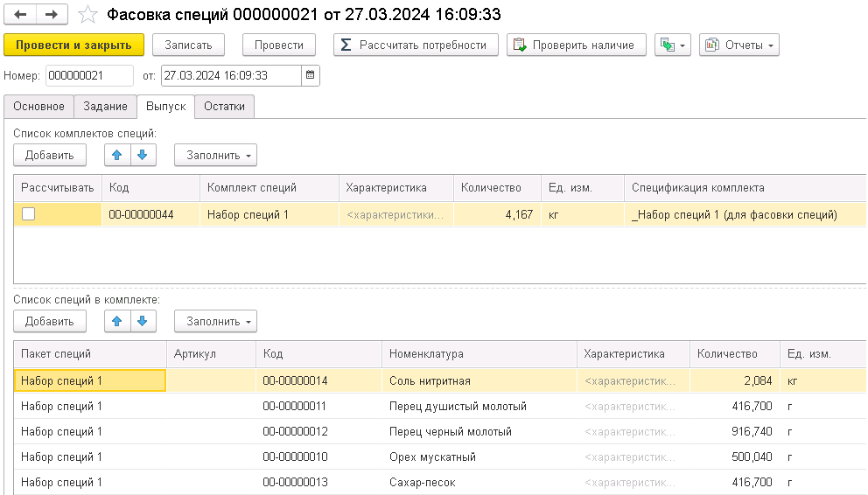This screenshot has width=868, height=495.
Task: Move spice kit row down in top list
Action: point(143,155)
